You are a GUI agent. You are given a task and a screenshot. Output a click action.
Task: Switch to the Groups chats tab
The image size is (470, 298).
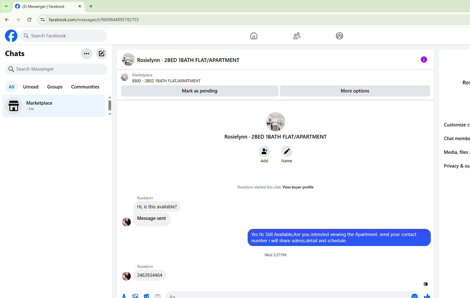[x=55, y=87]
